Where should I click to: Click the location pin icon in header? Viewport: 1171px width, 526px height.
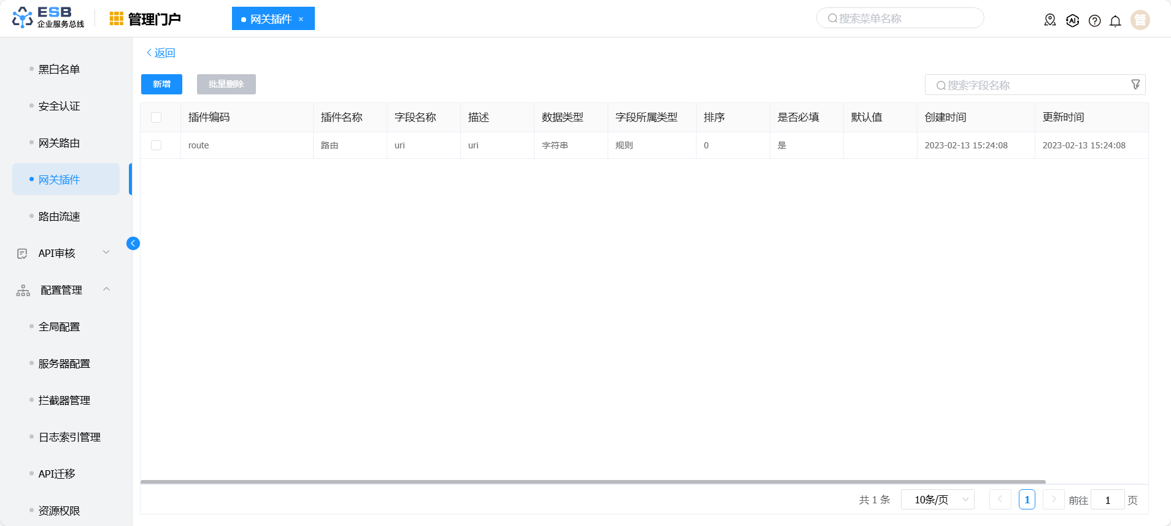[1050, 20]
